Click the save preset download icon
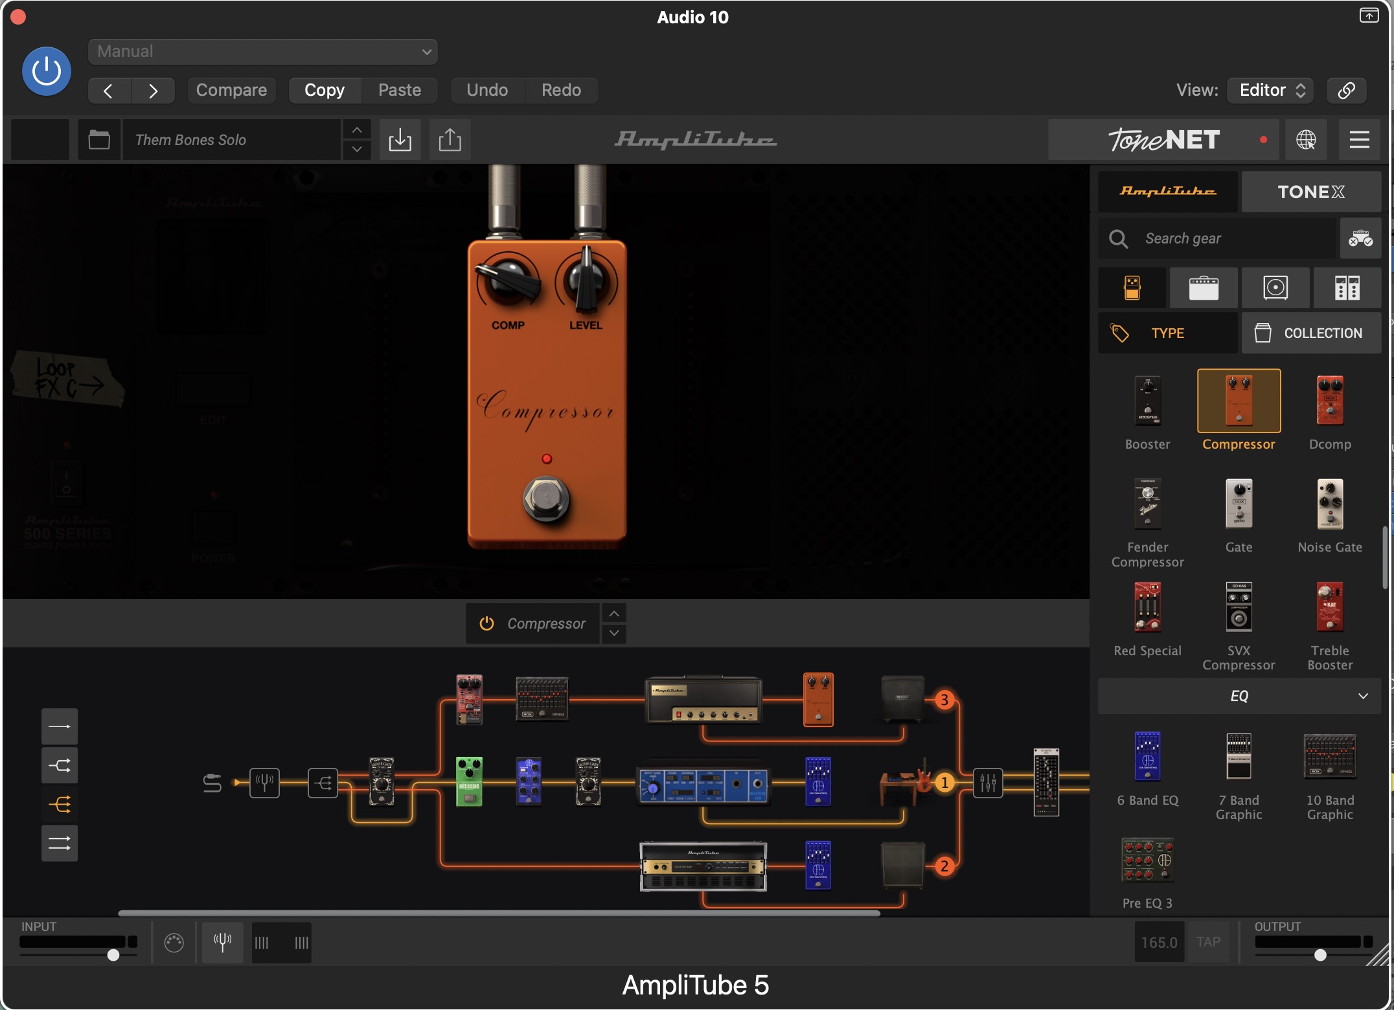Image resolution: width=1394 pixels, height=1010 pixels. coord(400,139)
